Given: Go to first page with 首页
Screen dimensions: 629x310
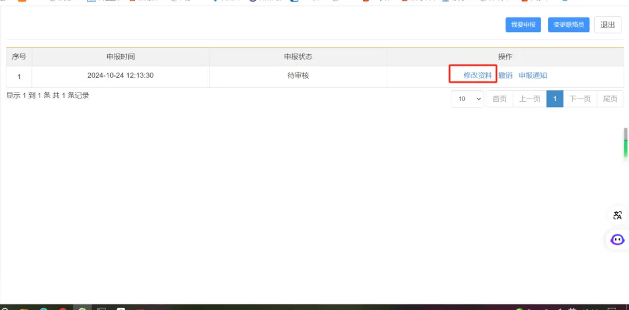Looking at the screenshot, I should pyautogui.click(x=499, y=99).
